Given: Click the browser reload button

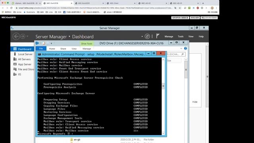Looking at the screenshot, I should 12,8.
